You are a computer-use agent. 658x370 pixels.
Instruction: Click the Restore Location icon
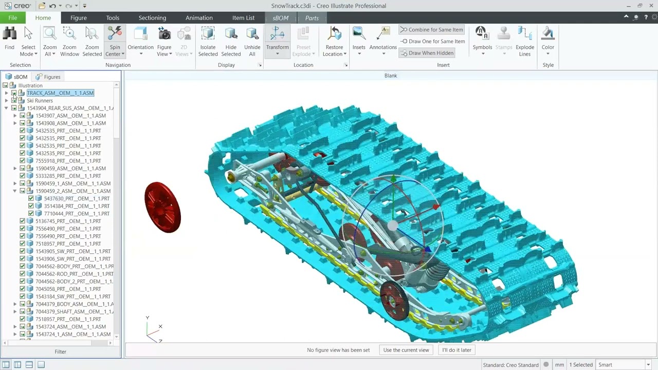(334, 34)
